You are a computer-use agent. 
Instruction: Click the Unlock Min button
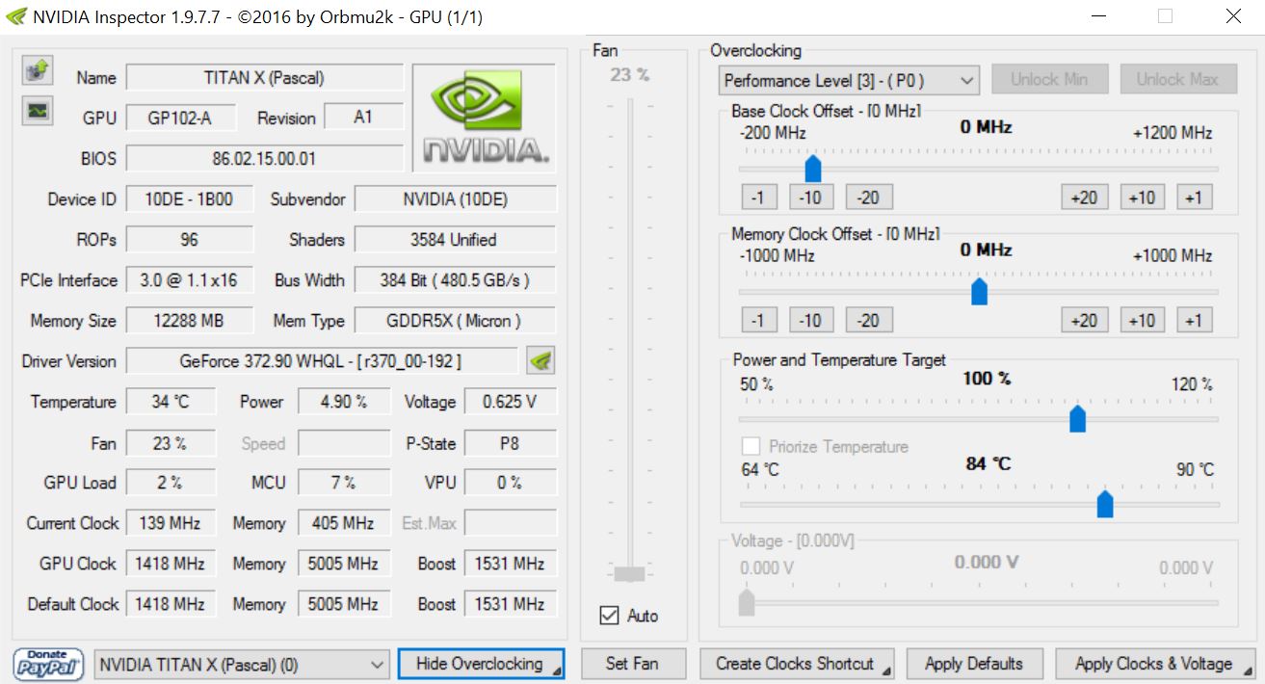pos(1050,79)
